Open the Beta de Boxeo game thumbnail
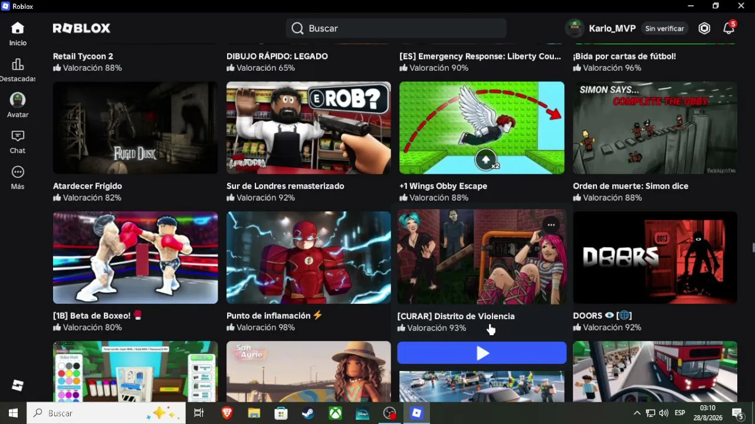 pos(135,257)
